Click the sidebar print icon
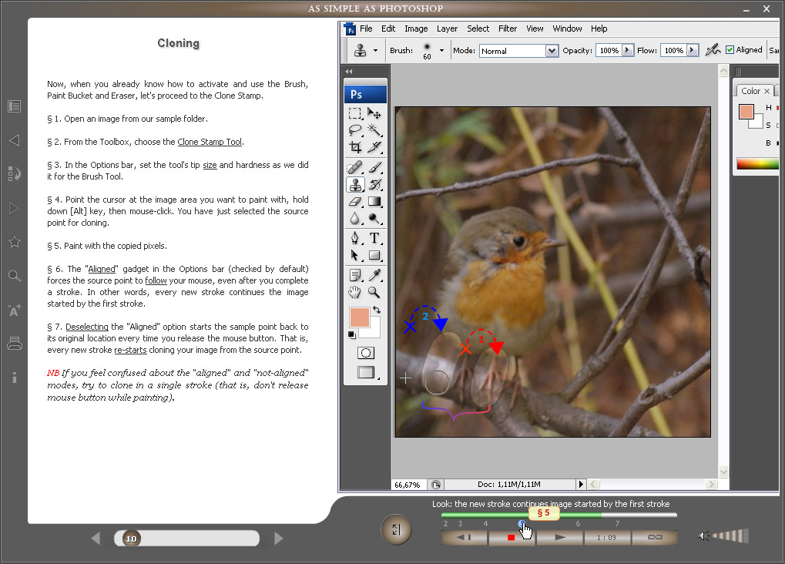Image resolution: width=785 pixels, height=564 pixels. [15, 343]
